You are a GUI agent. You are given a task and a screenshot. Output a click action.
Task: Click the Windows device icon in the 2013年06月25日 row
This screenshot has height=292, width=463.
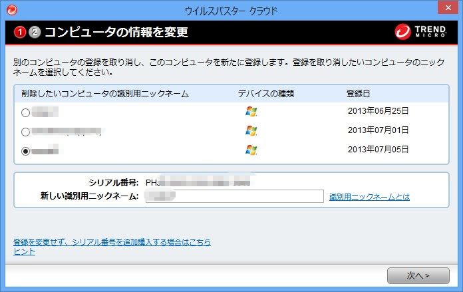[251, 112]
